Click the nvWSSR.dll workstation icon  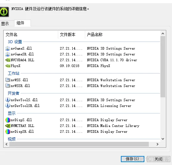click(x=8, y=86)
